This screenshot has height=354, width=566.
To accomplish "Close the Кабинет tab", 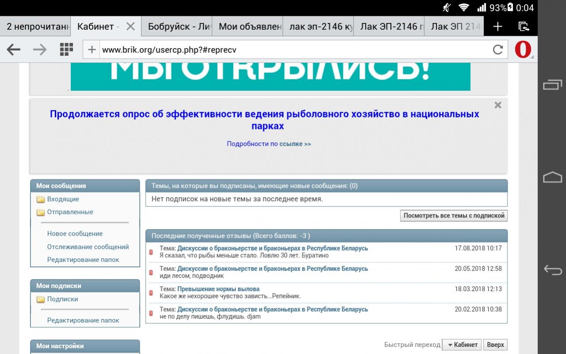I will click(131, 27).
